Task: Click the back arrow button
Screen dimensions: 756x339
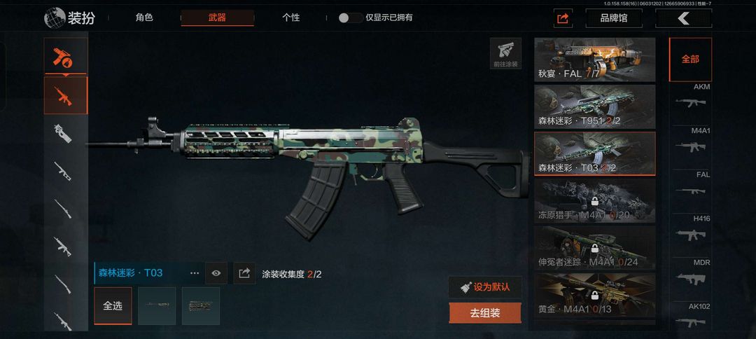Action: (683, 18)
